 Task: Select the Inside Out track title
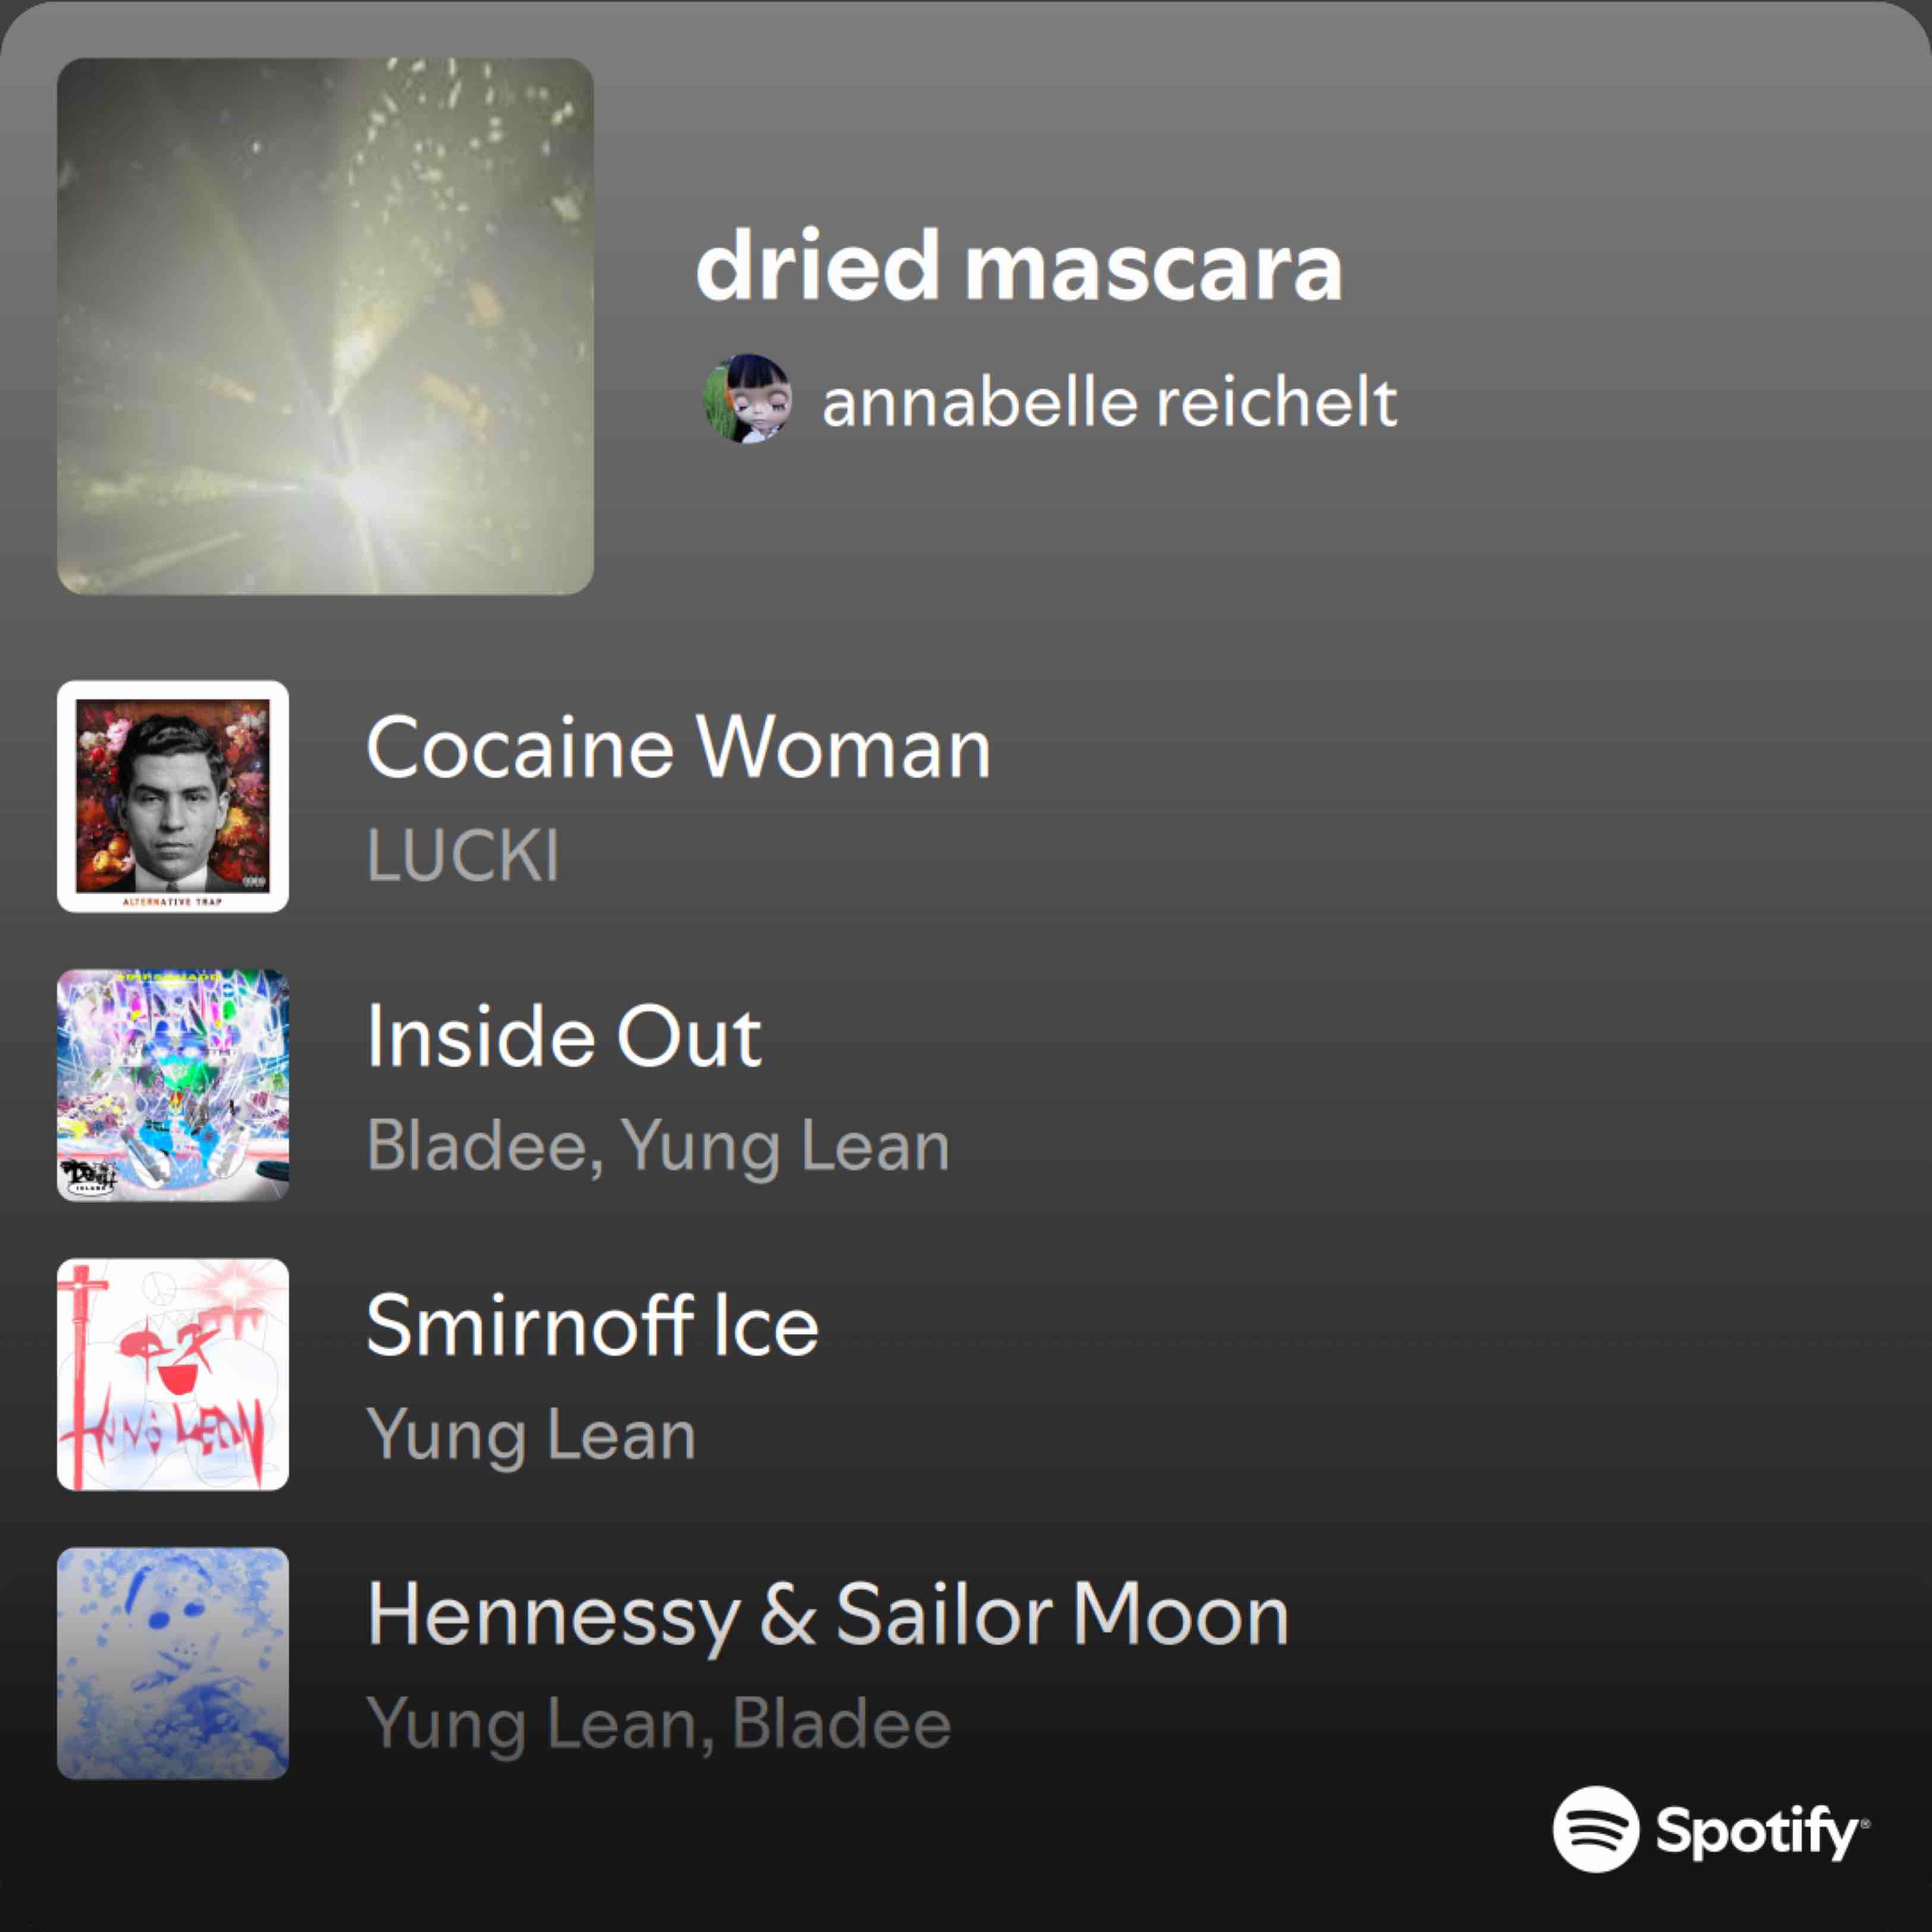point(564,1036)
